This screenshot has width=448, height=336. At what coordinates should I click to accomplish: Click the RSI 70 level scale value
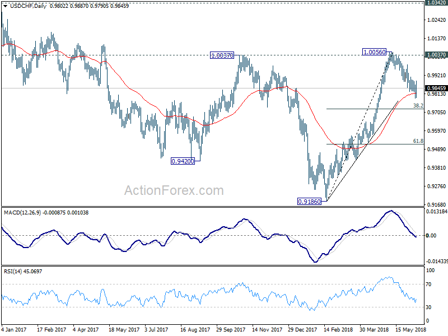(x=430, y=284)
